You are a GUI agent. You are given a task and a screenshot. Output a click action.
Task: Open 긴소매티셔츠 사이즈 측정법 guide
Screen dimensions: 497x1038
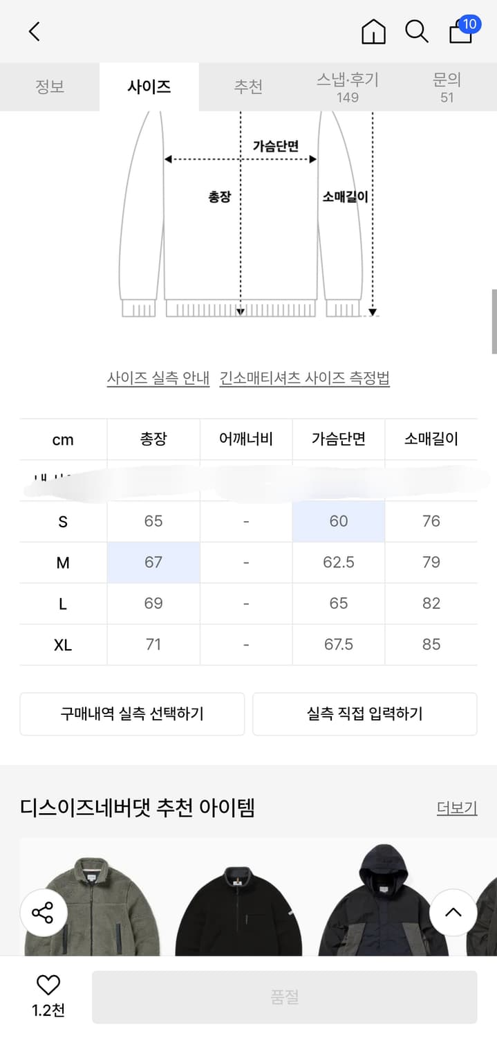tap(306, 377)
